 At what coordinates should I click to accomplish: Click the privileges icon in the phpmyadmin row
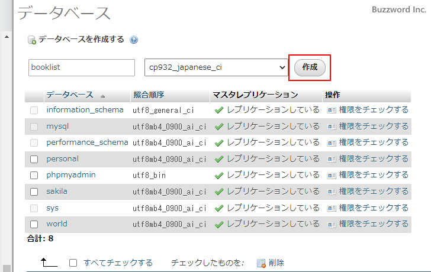[332, 176]
